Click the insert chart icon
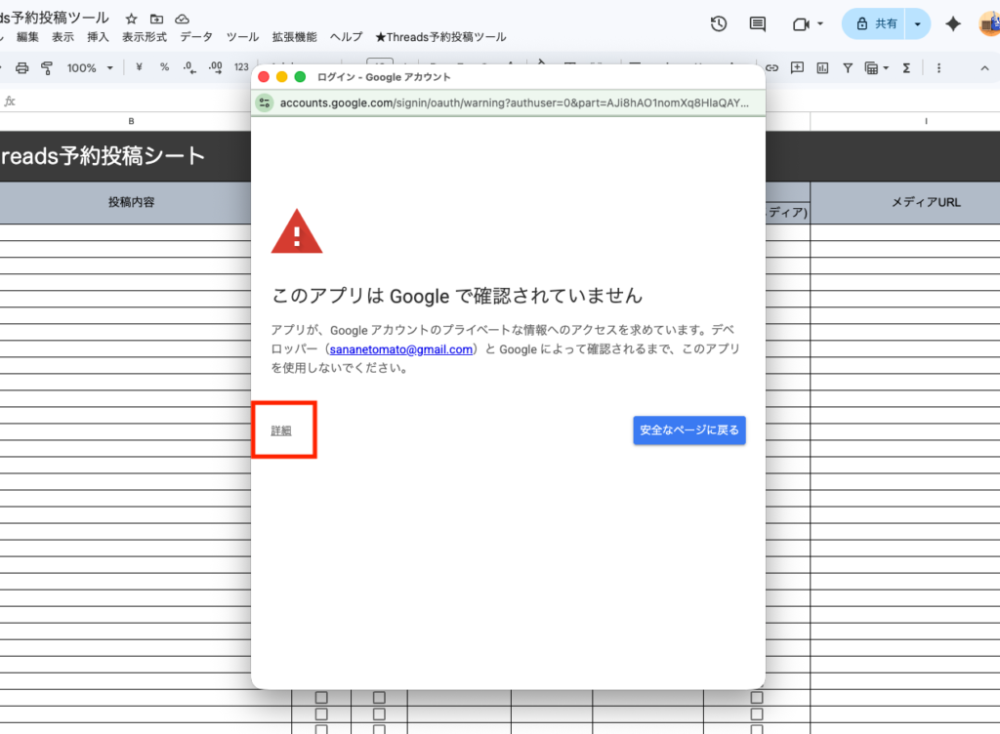Viewport: 1000px width, 734px height. point(822,68)
